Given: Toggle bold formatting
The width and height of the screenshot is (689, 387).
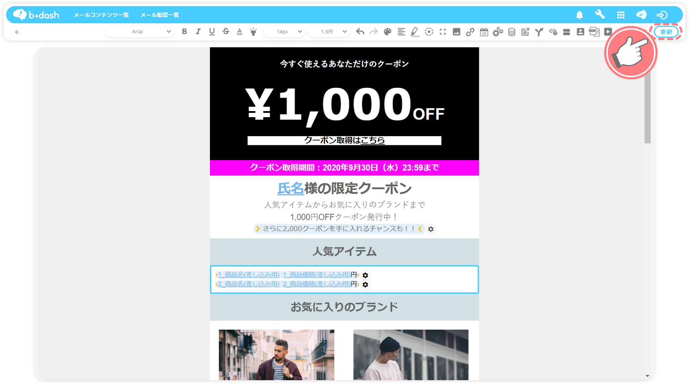Looking at the screenshot, I should [x=184, y=32].
